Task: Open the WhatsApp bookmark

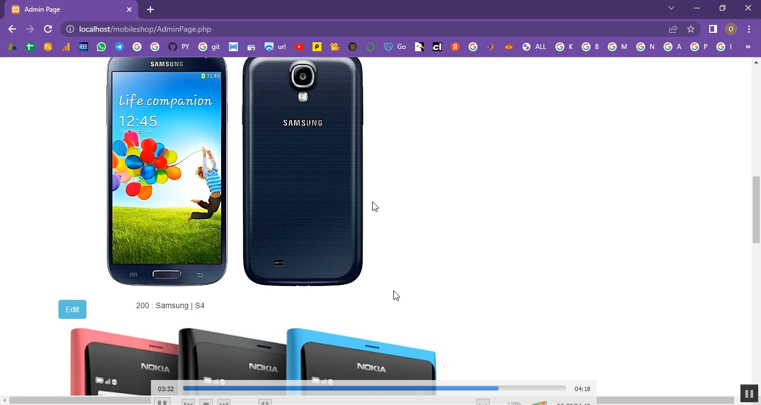Action: 101,47
